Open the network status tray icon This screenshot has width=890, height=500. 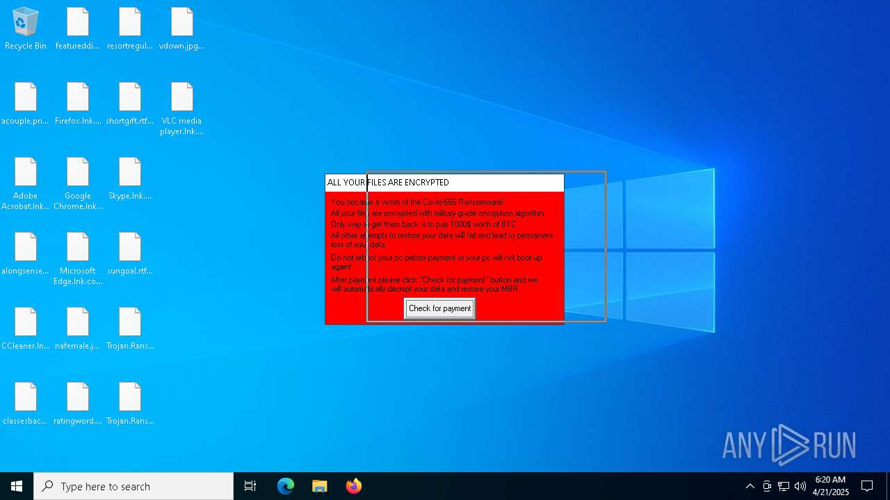784,486
